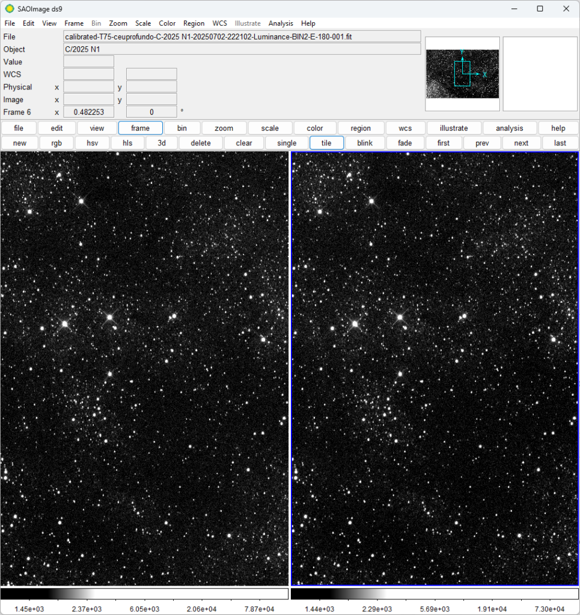Click the edit buttonbar button

(x=56, y=128)
